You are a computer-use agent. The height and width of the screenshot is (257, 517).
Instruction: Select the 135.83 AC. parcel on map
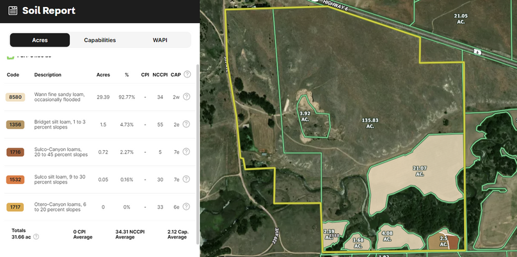pyautogui.click(x=370, y=123)
